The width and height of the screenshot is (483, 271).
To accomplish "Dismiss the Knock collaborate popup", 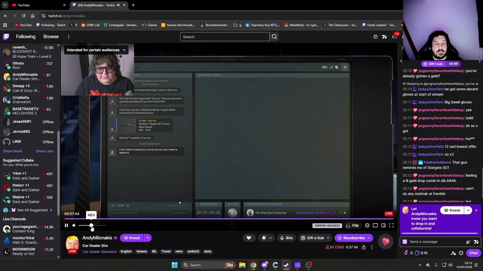I will point(476,210).
